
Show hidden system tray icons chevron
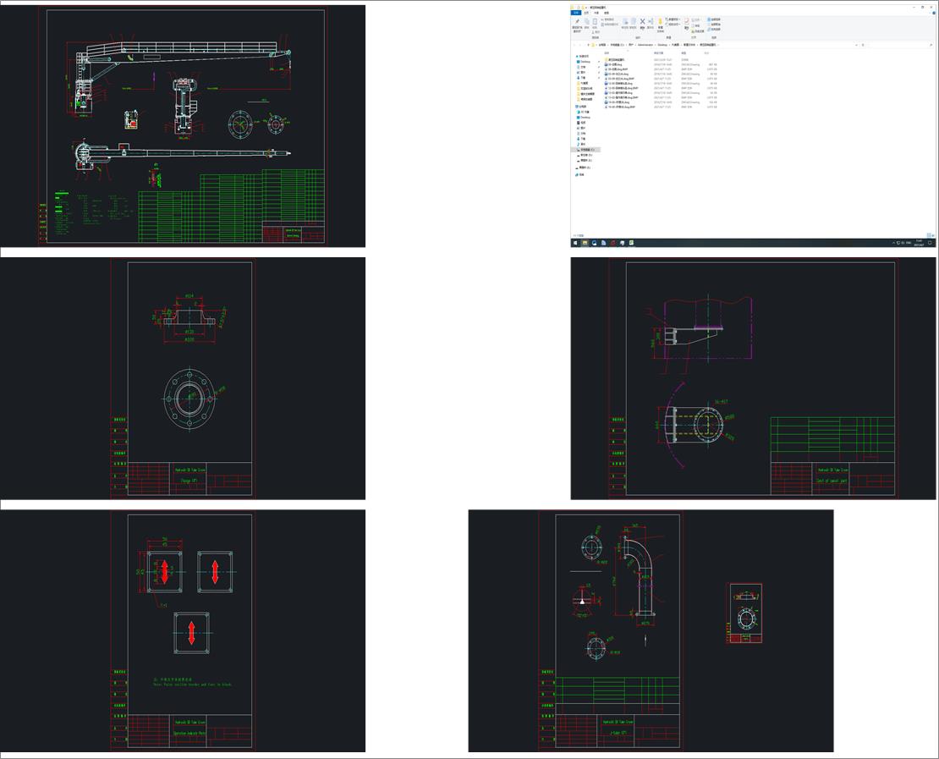click(x=894, y=243)
